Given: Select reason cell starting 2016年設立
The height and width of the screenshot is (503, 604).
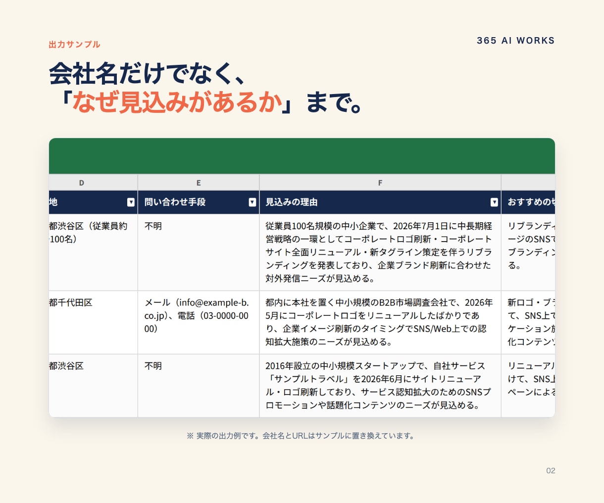Looking at the screenshot, I should [380, 386].
